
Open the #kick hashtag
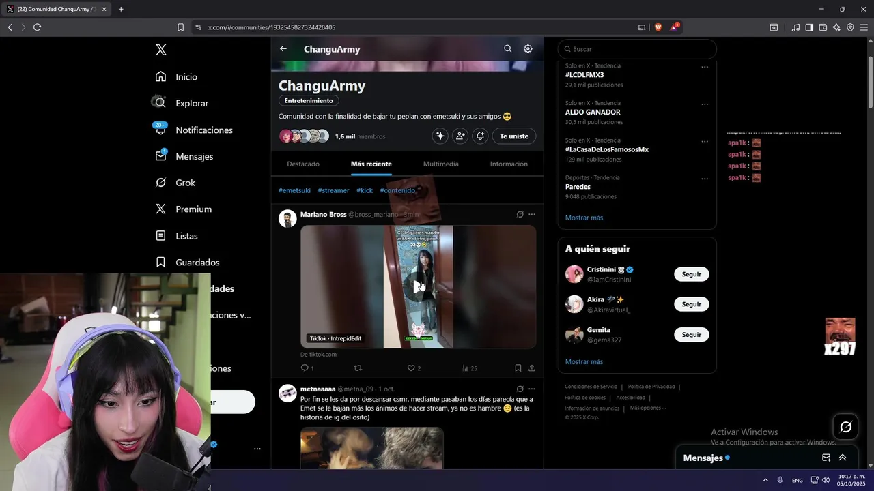[x=365, y=190]
